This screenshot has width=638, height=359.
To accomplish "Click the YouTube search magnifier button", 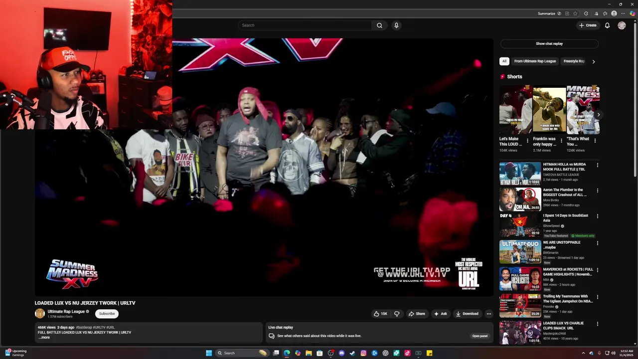I will [x=379, y=25].
